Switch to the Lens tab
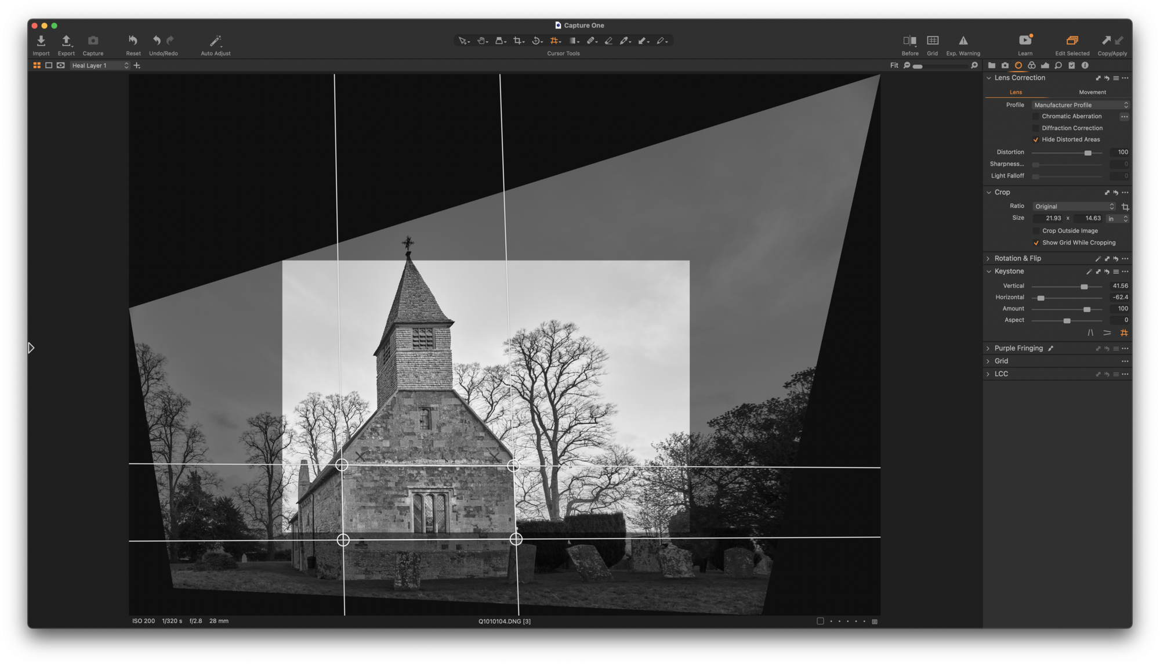The height and width of the screenshot is (665, 1160). [1016, 92]
